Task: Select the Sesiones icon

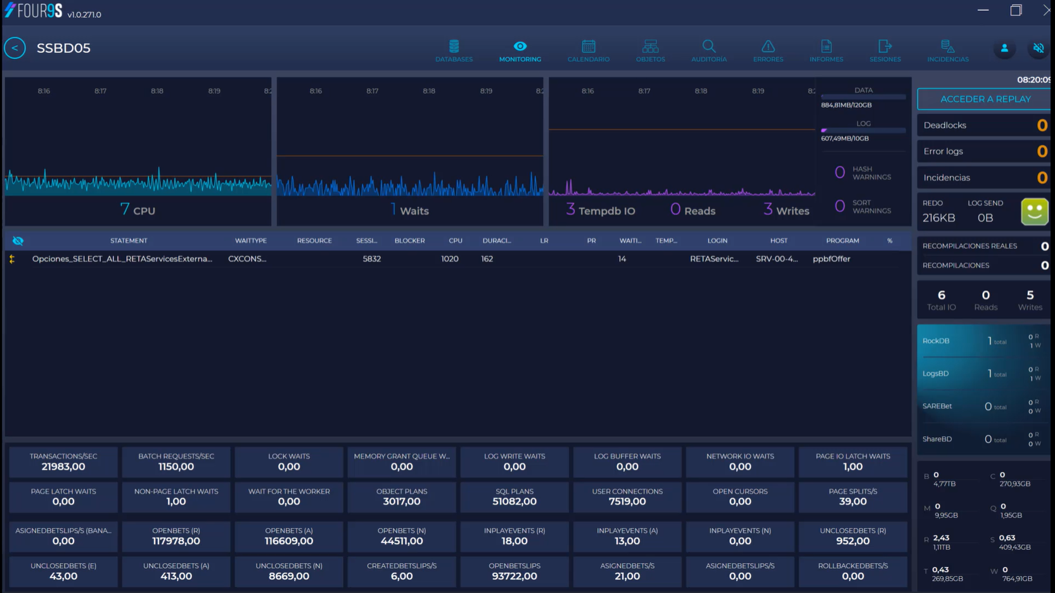Action: 885,48
